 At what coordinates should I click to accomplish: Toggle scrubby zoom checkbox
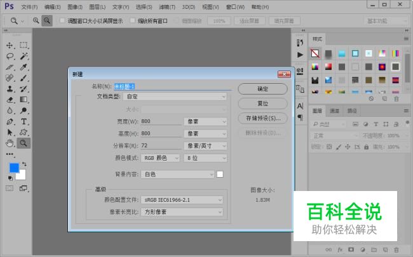[x=177, y=20]
